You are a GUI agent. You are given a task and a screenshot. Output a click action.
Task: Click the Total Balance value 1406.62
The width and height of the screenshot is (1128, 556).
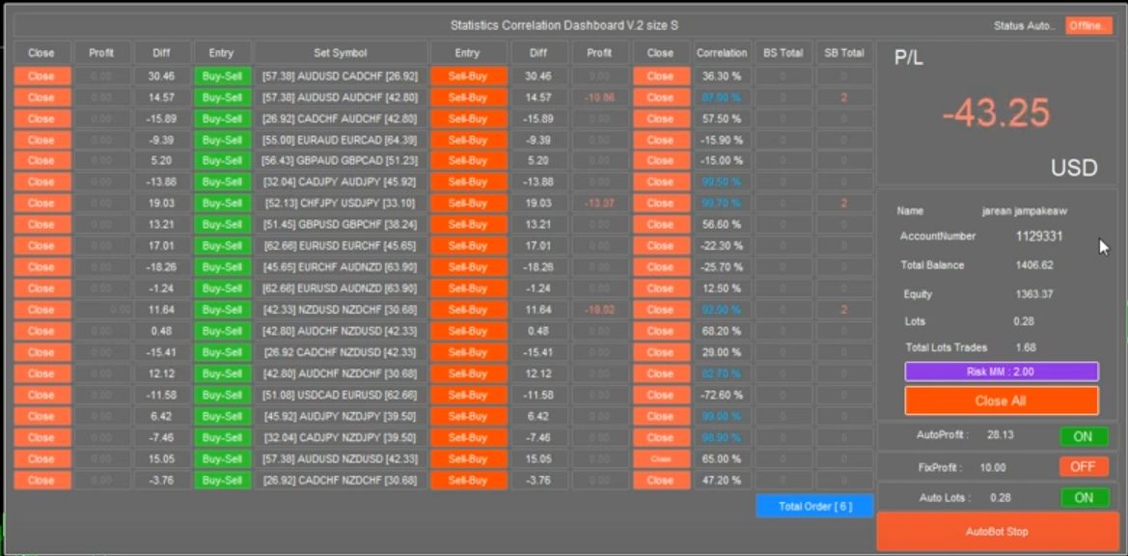1034,264
